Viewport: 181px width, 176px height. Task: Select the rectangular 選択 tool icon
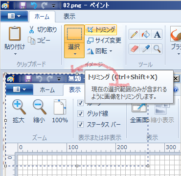pyautogui.click(x=74, y=34)
